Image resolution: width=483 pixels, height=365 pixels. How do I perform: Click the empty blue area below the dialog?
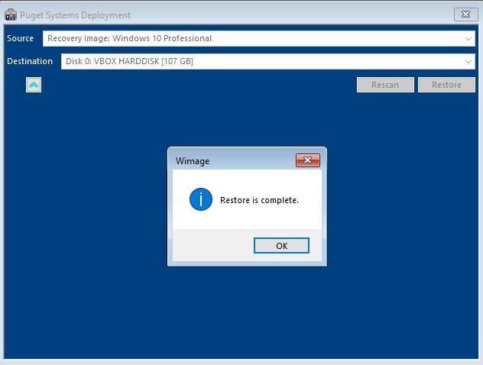[x=245, y=313]
